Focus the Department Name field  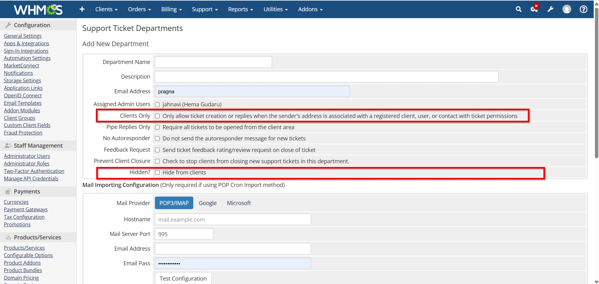(213, 62)
